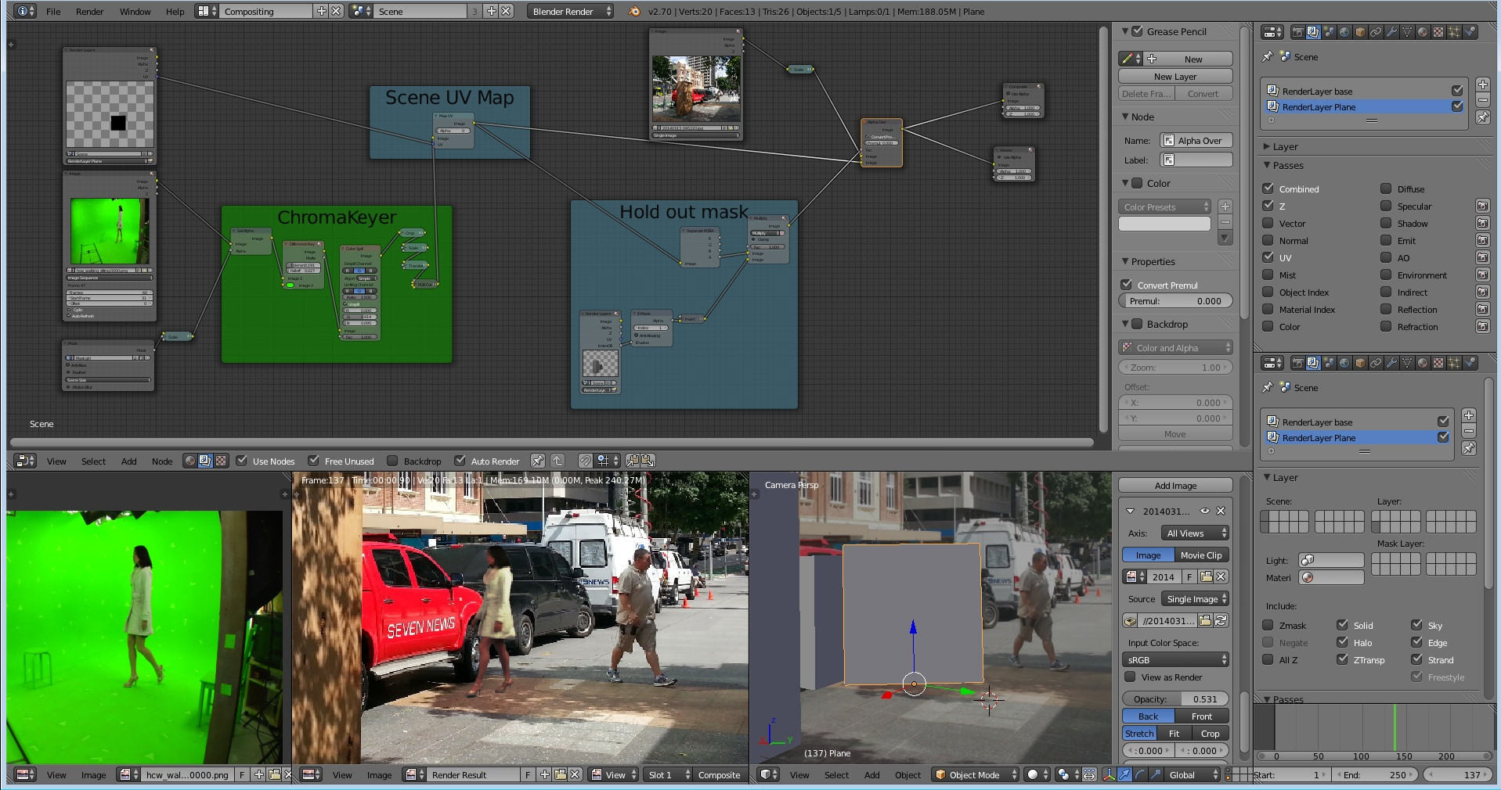Add a new screen layout next to Compositing
Viewport: 1501px width, 790px height.
[321, 11]
